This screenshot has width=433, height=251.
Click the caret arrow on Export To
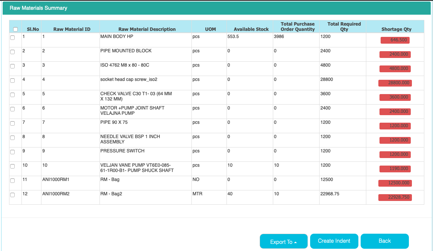click(295, 242)
